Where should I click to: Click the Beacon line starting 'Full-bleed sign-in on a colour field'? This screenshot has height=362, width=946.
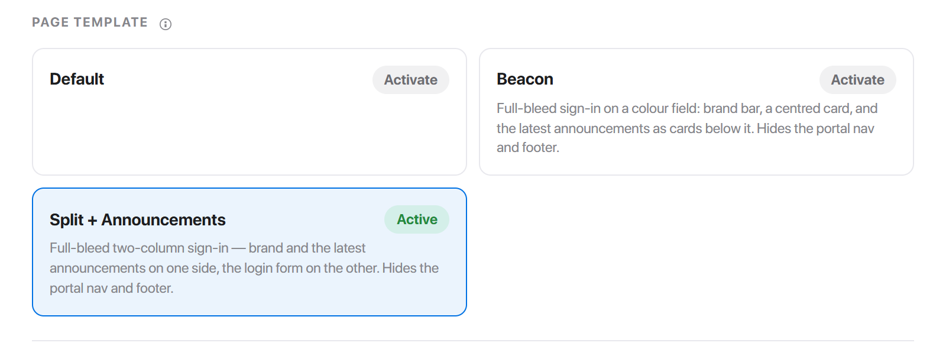(687, 108)
